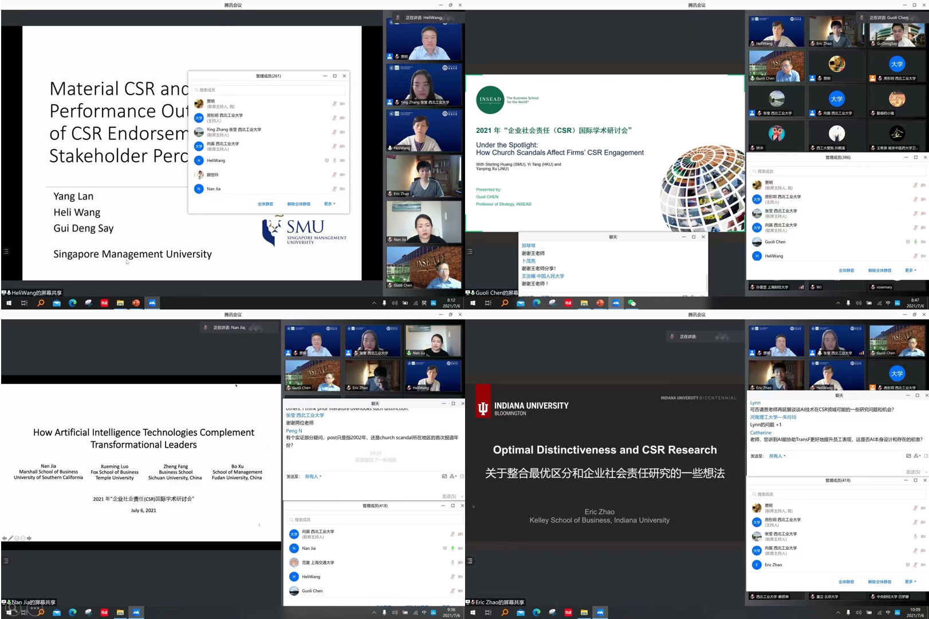The height and width of the screenshot is (619, 929).
Task: Click 解除全体静音 in the 386-member panel
Action: click(x=879, y=271)
